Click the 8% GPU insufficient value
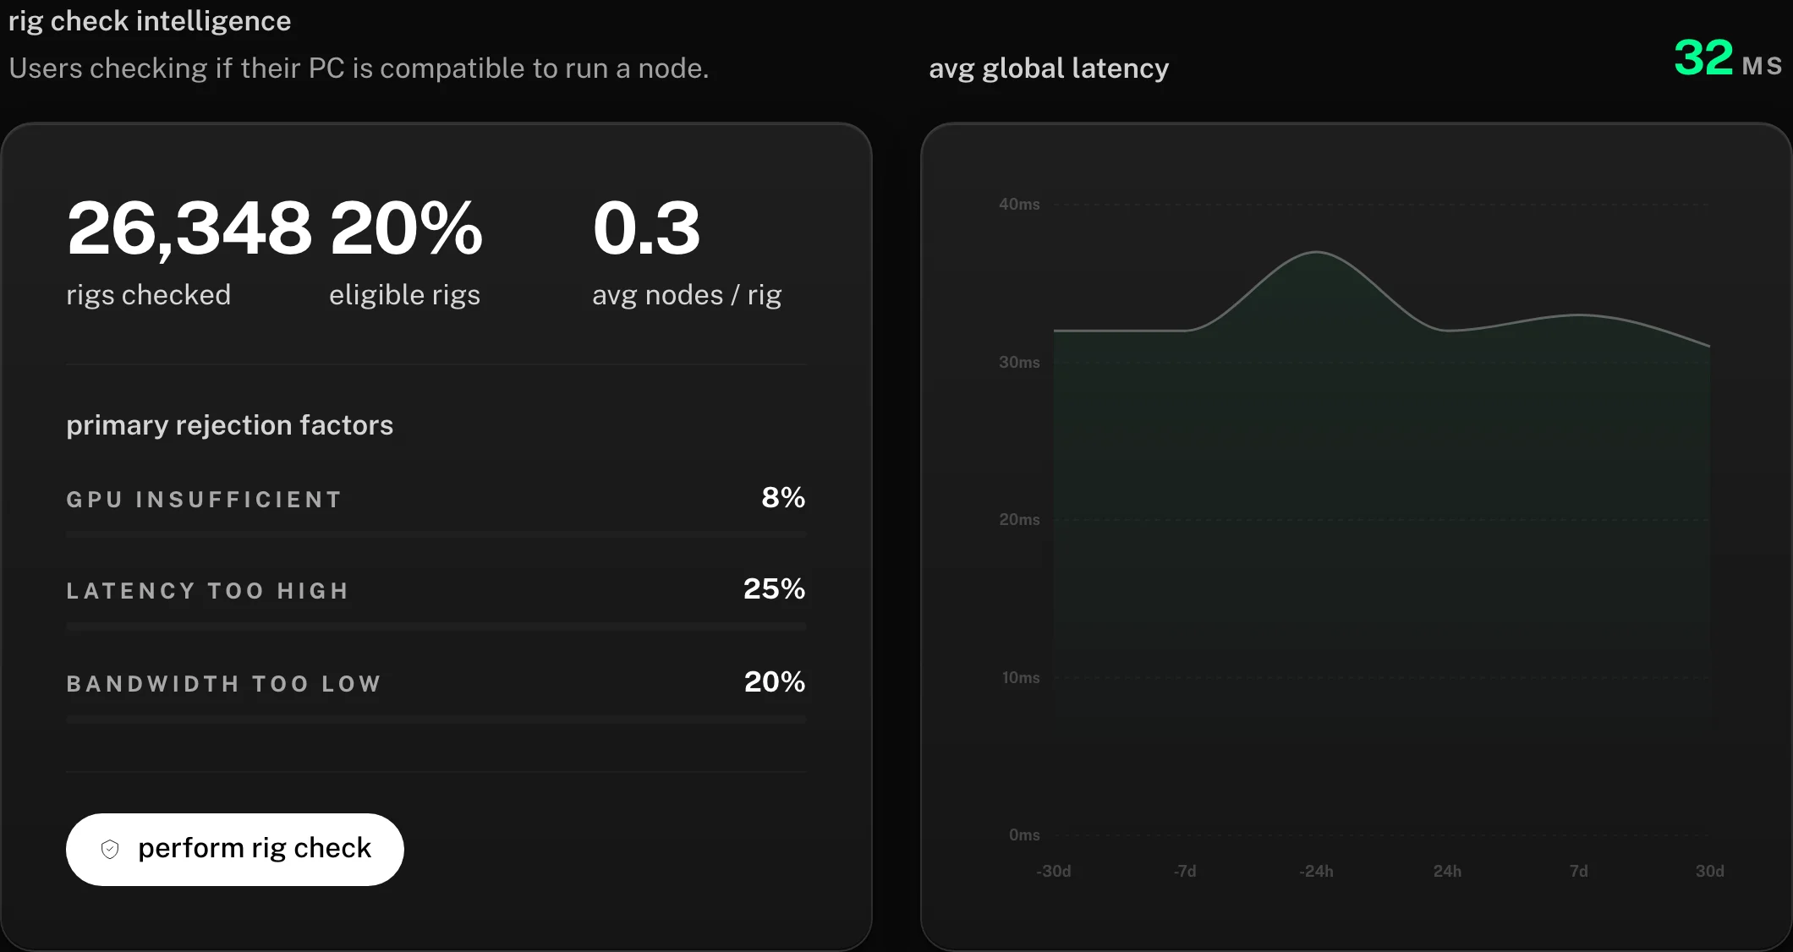Screen dimensions: 1793x952 [783, 497]
